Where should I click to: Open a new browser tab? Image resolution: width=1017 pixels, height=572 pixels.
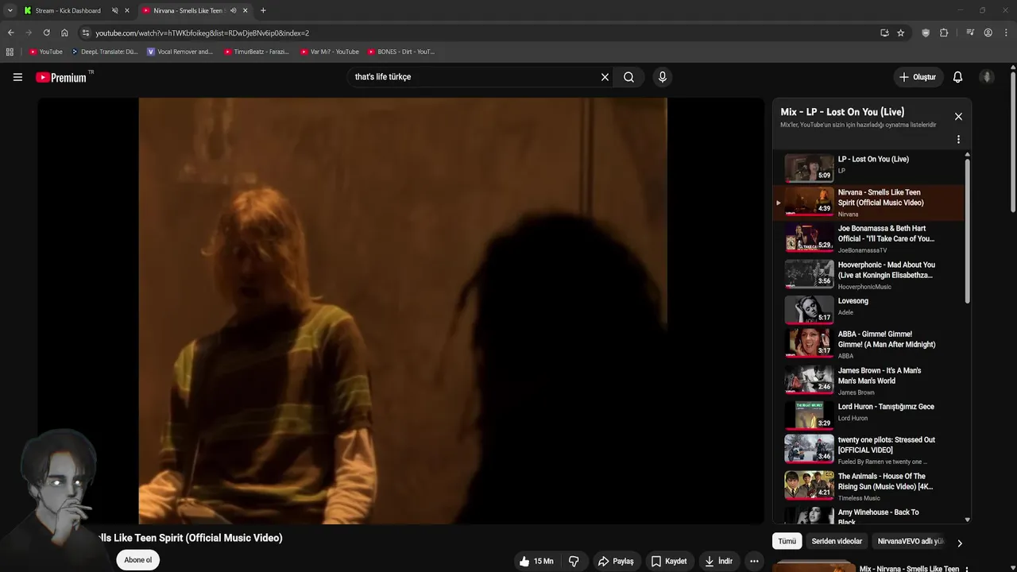(263, 10)
